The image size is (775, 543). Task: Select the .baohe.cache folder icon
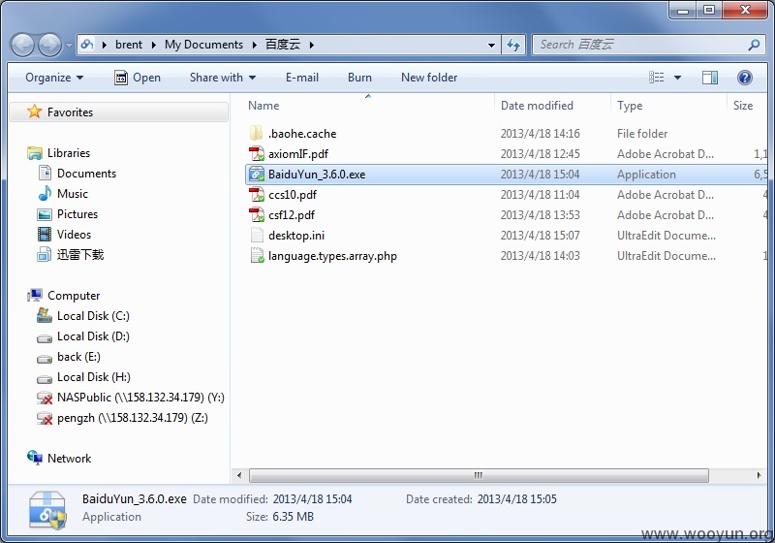pos(256,133)
